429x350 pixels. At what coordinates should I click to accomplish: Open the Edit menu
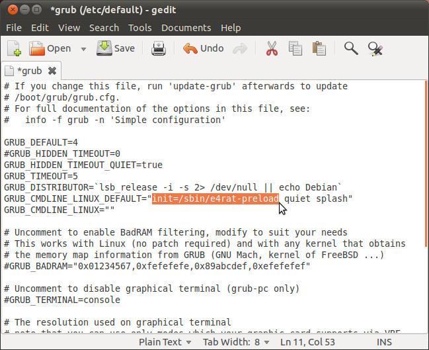click(x=40, y=28)
